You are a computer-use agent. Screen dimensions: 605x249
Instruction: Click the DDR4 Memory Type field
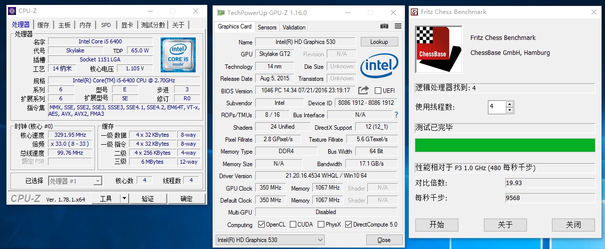pyautogui.click(x=286, y=151)
